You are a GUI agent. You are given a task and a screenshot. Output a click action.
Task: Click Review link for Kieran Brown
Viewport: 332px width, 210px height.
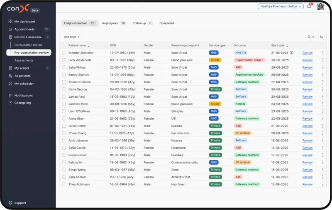click(x=308, y=155)
